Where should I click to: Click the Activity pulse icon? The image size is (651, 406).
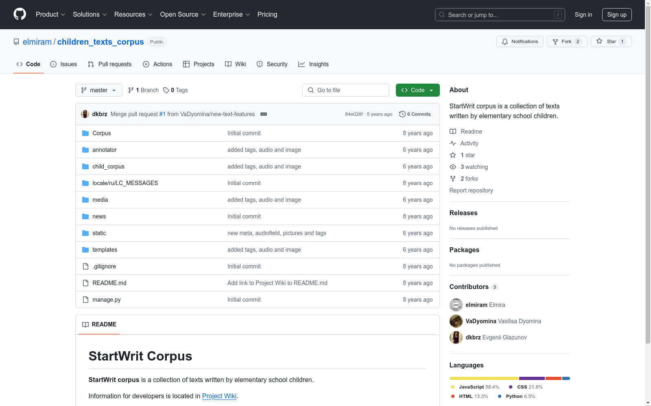pos(453,143)
